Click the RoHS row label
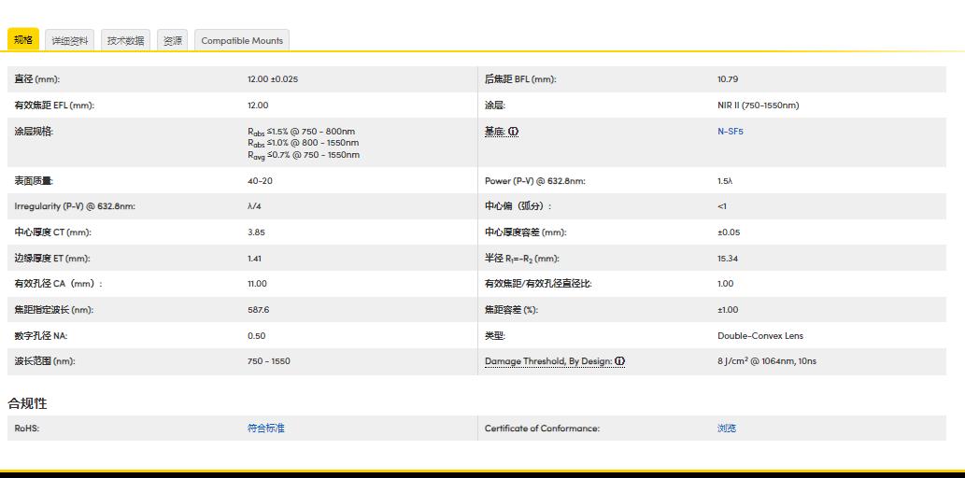The image size is (965, 478). pyautogui.click(x=26, y=429)
